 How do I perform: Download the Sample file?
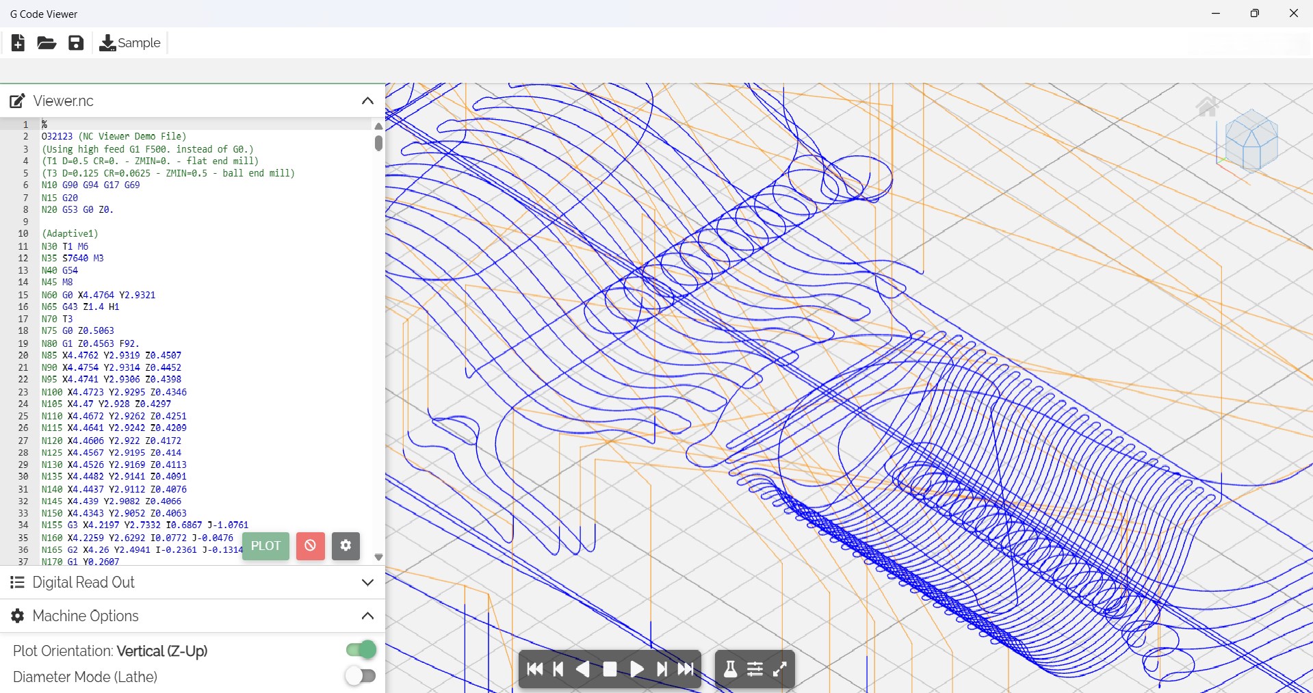[x=129, y=42]
